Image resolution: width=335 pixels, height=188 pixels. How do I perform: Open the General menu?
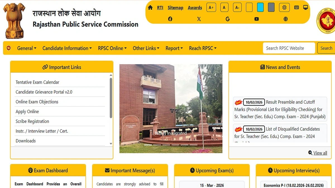[x=27, y=48]
